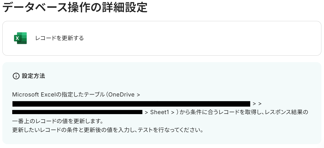Screen dimensions: 324x148
Task: Click the OneDrive text in the path
Action: point(121,95)
